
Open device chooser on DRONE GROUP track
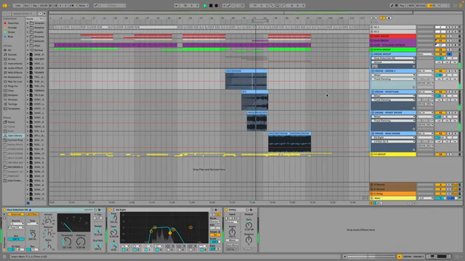[x=393, y=58]
